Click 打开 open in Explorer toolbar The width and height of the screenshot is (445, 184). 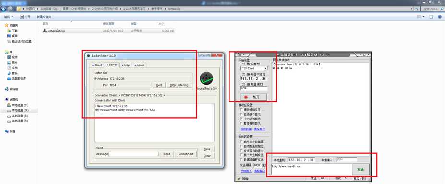pos(25,17)
